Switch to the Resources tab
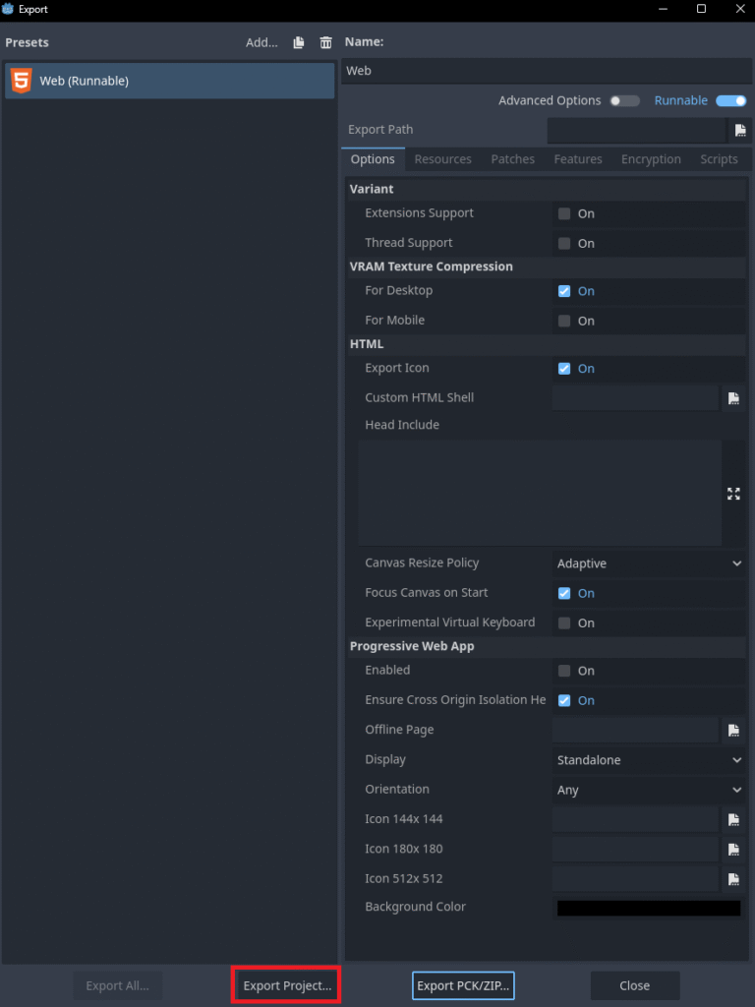Viewport: 755px width, 1007px height. 442,159
